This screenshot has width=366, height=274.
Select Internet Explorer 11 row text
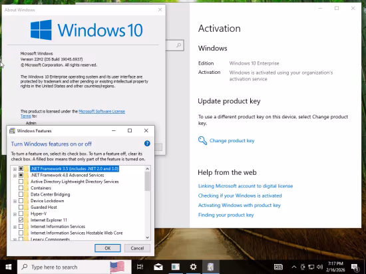click(x=49, y=220)
